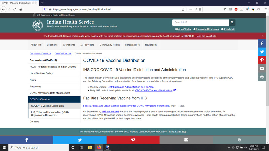Image resolution: width=269 pixels, height=151 pixels.
Task: Open the Adblock Plus extension icon
Action: [x=236, y=9]
